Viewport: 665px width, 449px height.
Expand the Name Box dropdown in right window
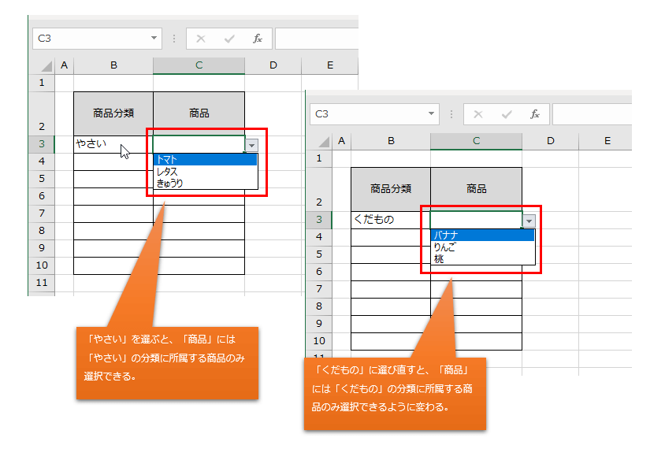(x=431, y=114)
